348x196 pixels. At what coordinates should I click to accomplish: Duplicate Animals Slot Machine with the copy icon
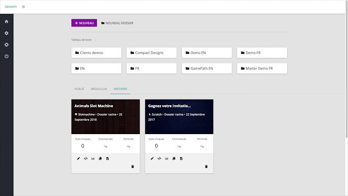[100, 158]
